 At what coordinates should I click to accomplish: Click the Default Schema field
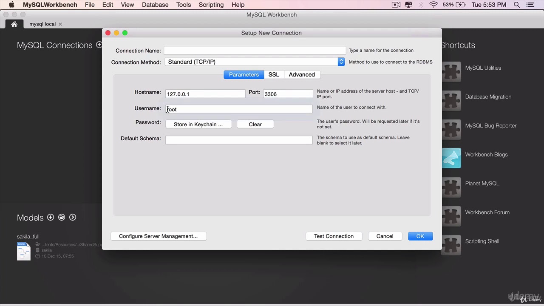pyautogui.click(x=239, y=140)
